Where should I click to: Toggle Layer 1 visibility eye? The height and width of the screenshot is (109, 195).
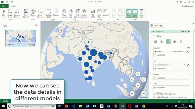(x=183, y=31)
